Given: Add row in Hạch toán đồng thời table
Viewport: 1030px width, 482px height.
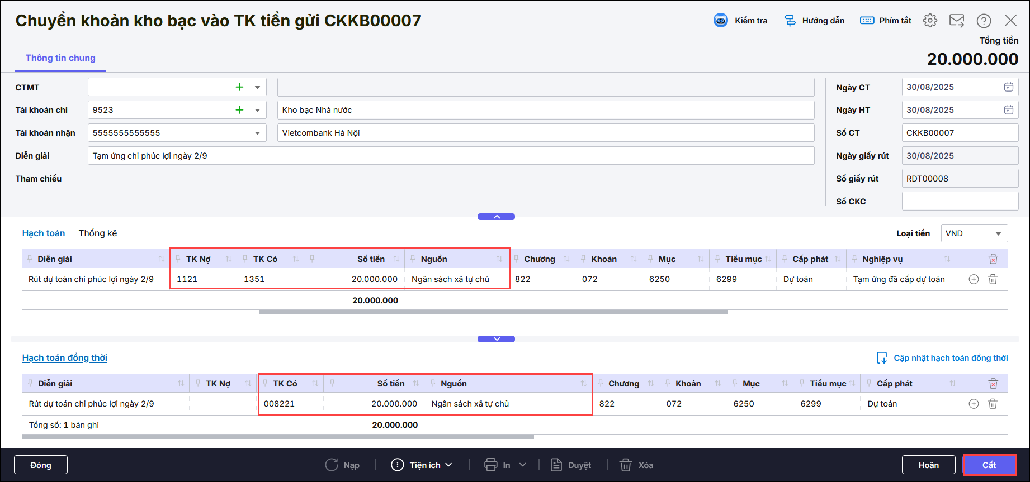Looking at the screenshot, I should click(x=974, y=404).
